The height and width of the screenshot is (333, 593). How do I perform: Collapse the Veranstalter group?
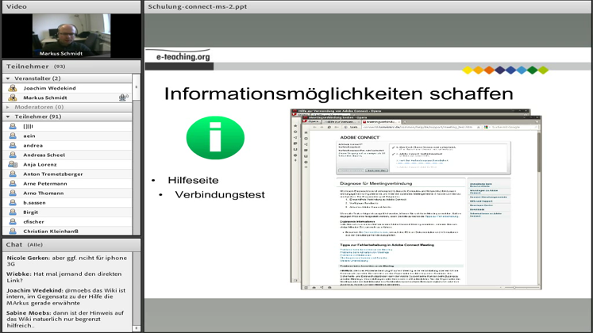[x=8, y=78]
